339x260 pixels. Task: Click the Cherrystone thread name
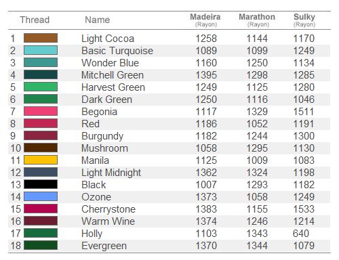click(x=108, y=209)
